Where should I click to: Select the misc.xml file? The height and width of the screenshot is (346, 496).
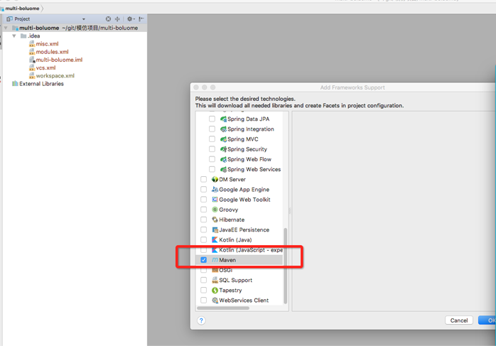pyautogui.click(x=47, y=44)
